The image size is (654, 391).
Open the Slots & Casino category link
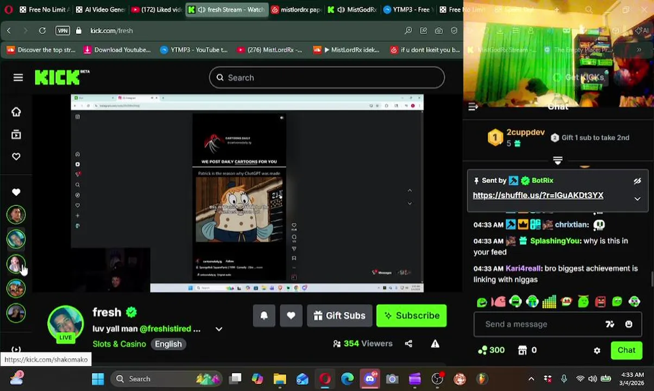tap(119, 344)
